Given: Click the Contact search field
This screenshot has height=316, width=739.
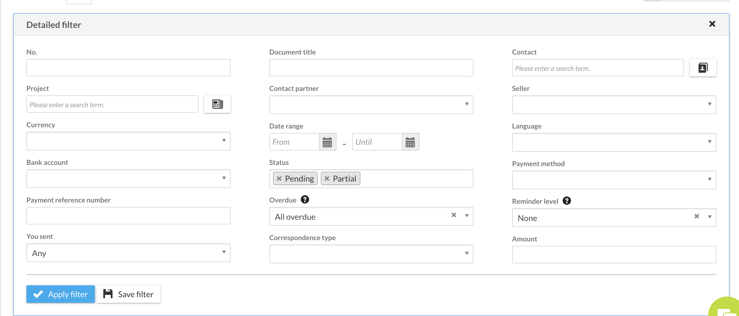Looking at the screenshot, I should pos(598,68).
